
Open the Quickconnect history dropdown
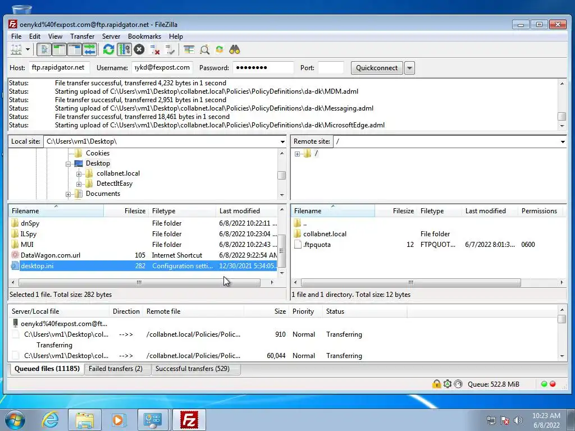[x=409, y=68]
